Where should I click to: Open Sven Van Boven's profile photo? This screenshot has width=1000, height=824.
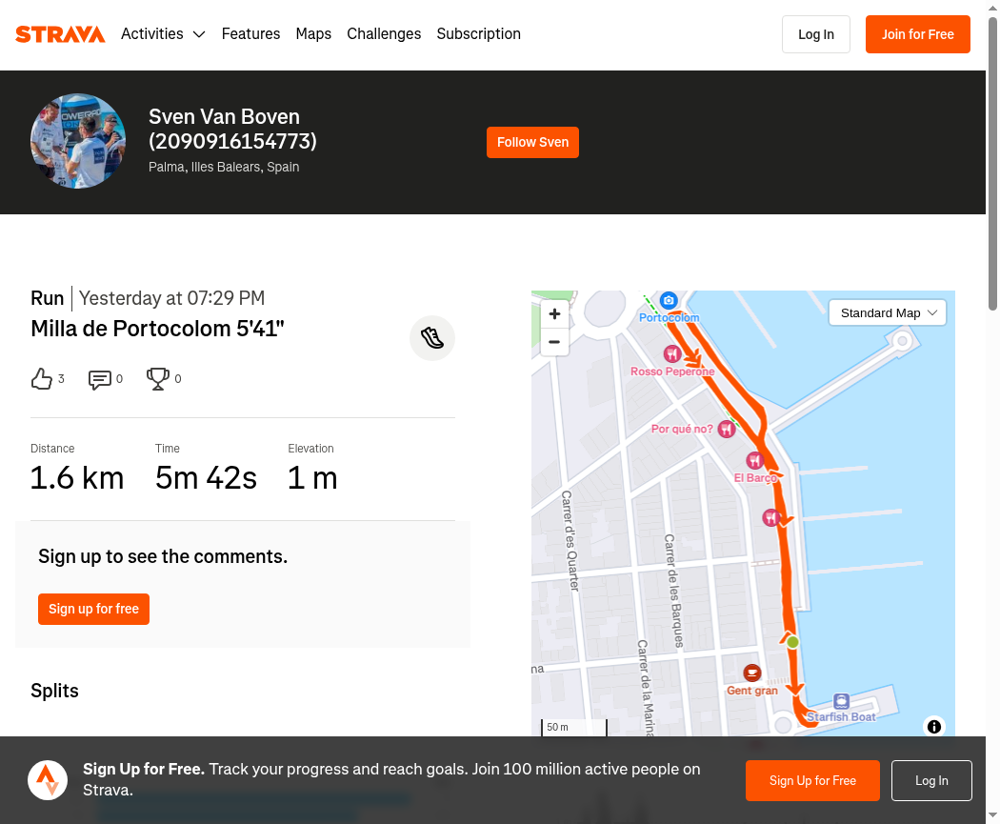coord(78,141)
